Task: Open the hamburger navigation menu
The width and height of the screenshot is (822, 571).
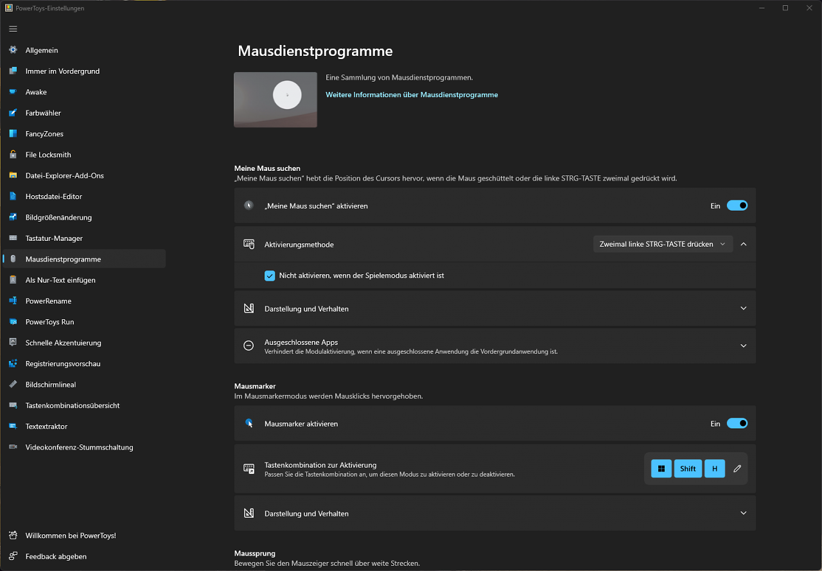Action: 13,29
